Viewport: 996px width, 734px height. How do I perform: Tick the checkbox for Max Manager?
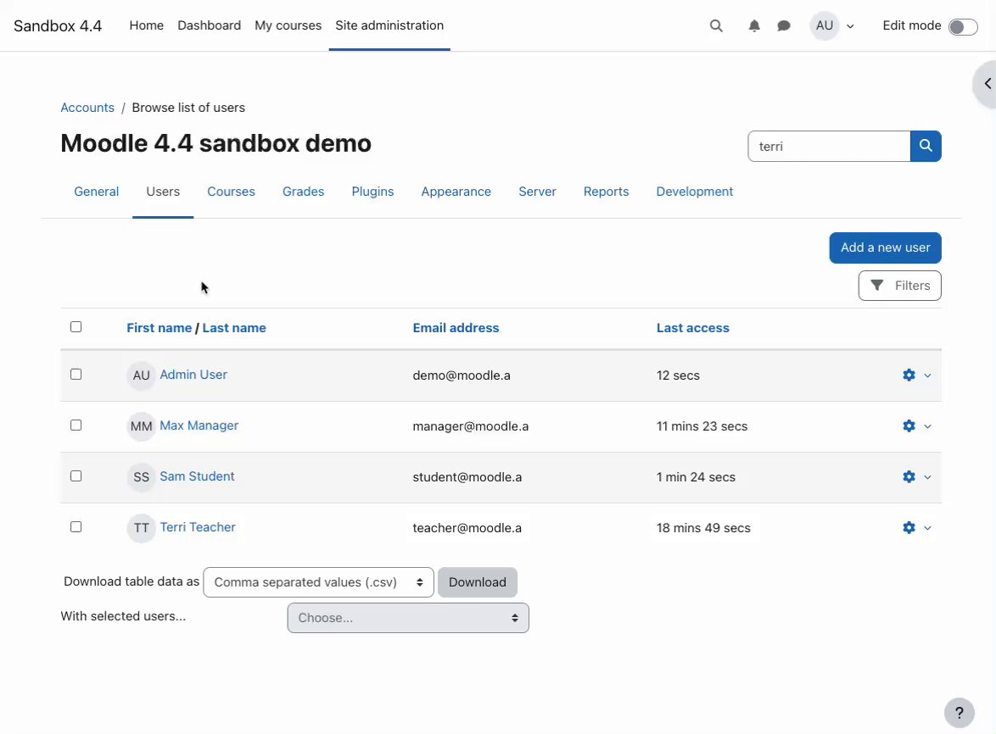[76, 425]
